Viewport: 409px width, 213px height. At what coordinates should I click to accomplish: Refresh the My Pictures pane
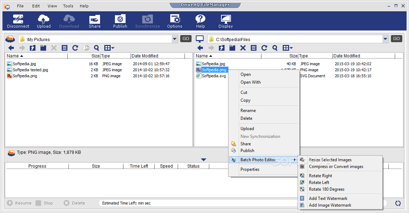click(x=76, y=48)
